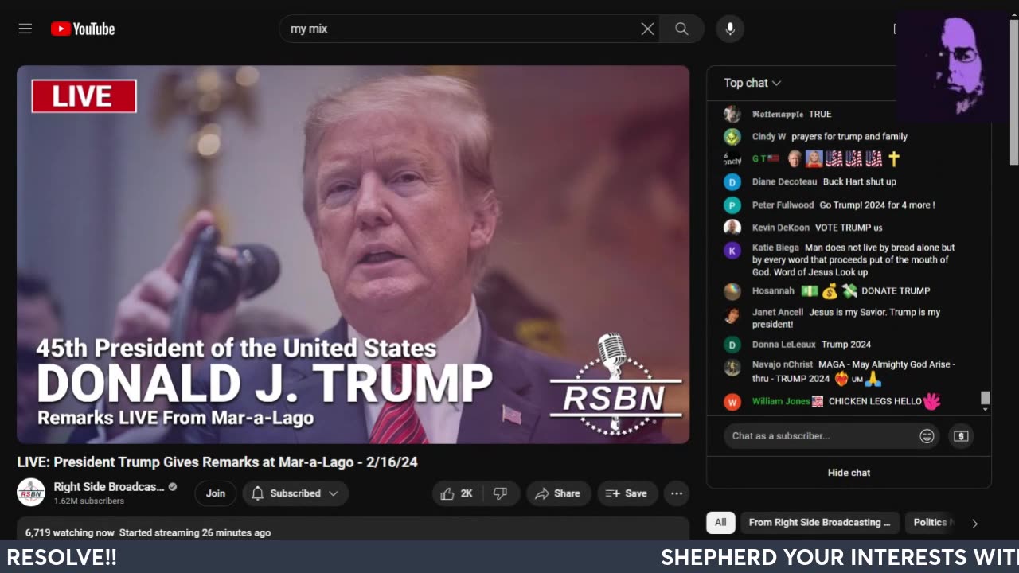The width and height of the screenshot is (1019, 573).
Task: Open the Subscribed notification dropdown
Action: tap(295, 493)
